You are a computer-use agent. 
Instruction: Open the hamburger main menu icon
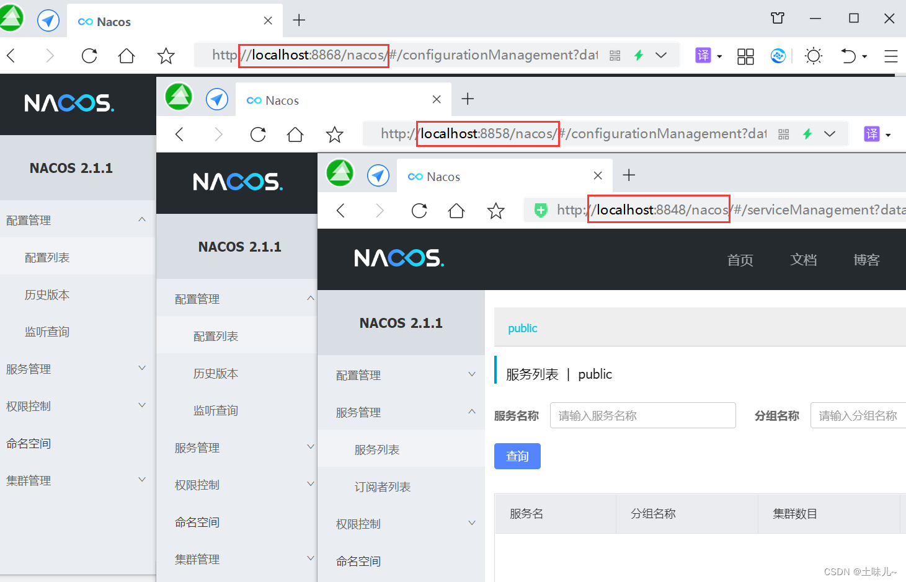tap(891, 56)
